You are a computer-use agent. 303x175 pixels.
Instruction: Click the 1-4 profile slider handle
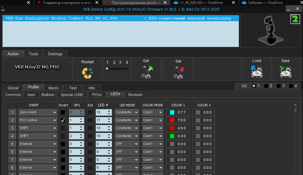coord(107,69)
